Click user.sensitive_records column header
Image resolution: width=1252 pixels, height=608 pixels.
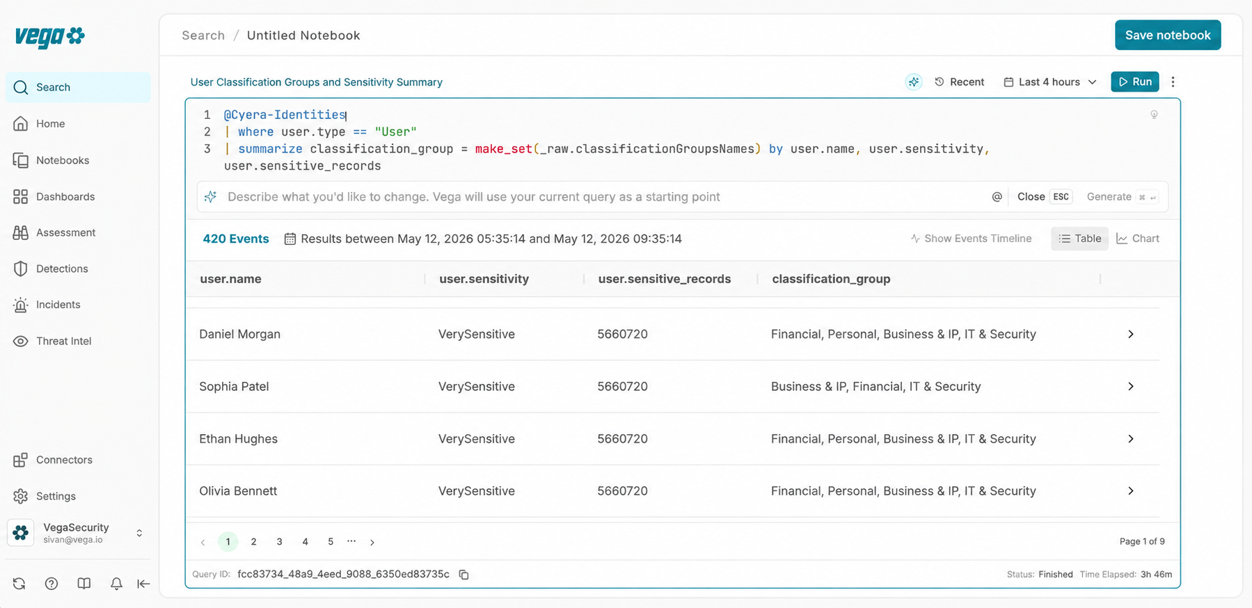click(x=665, y=279)
